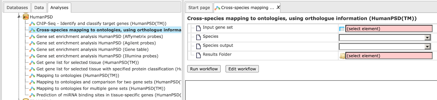437x100 pixels.
Task: Select Get gene list for selected tissue (HumanPSD(TM))
Action: (x=88, y=63)
